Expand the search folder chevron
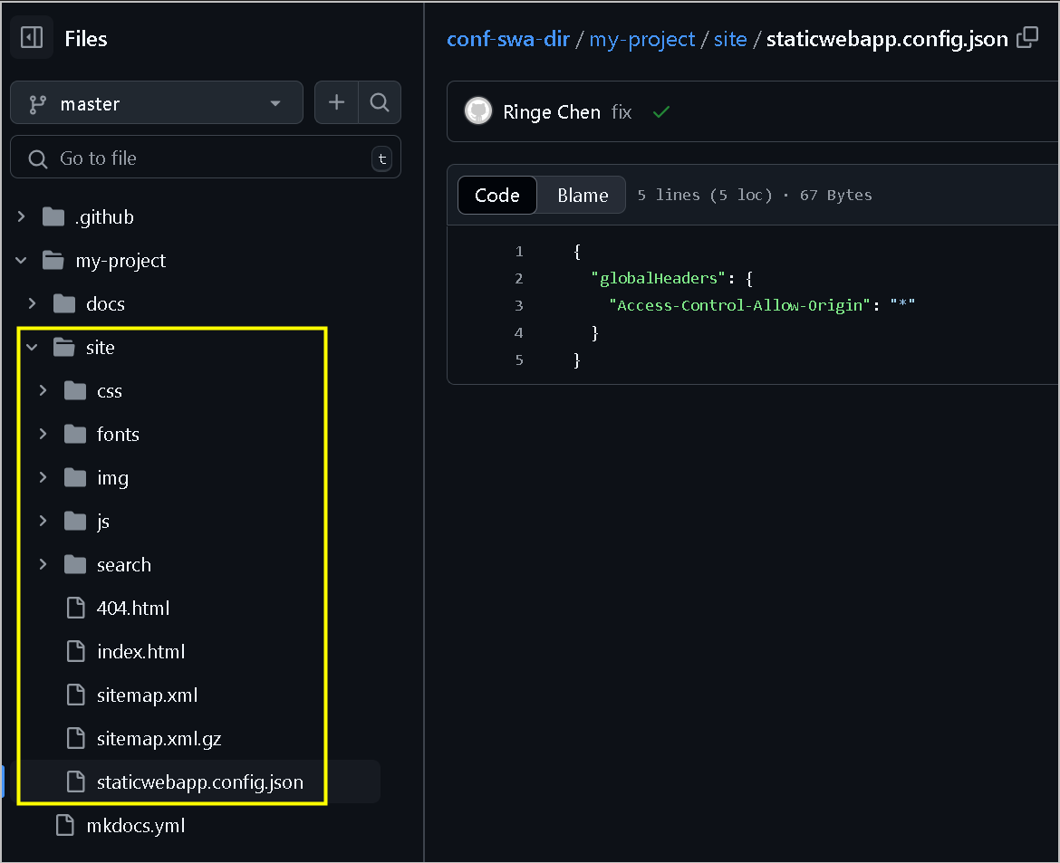1060x863 pixels. point(43,565)
